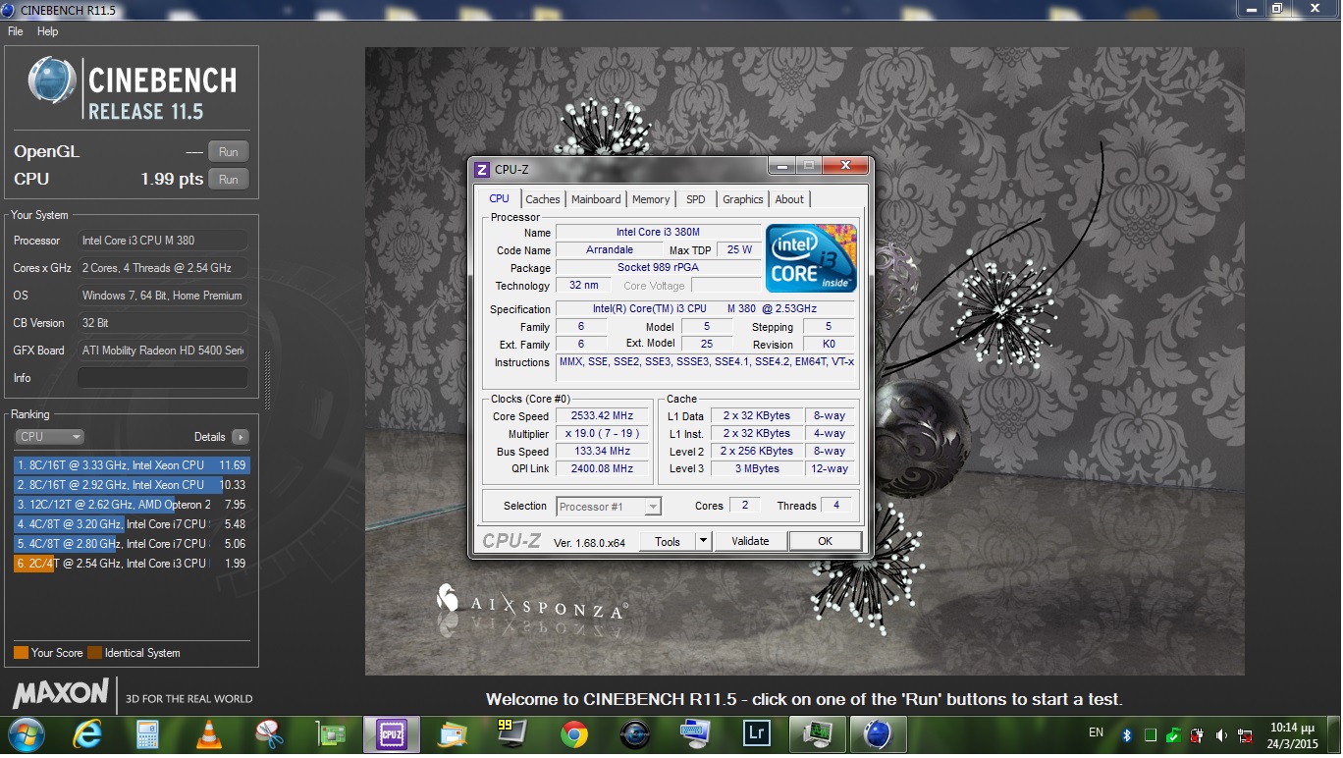
Task: Open the Windows Start menu
Action: [26, 734]
